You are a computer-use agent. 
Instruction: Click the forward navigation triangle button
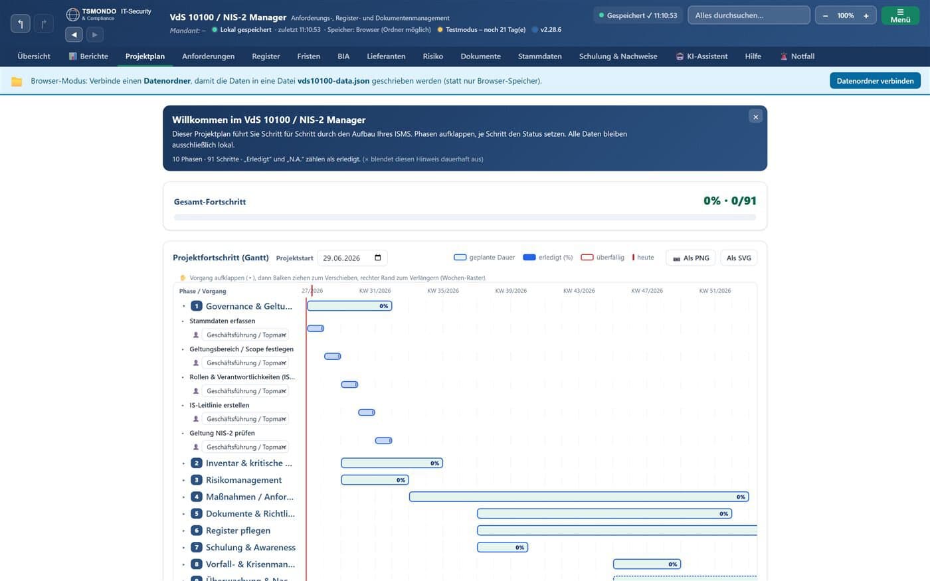(95, 35)
